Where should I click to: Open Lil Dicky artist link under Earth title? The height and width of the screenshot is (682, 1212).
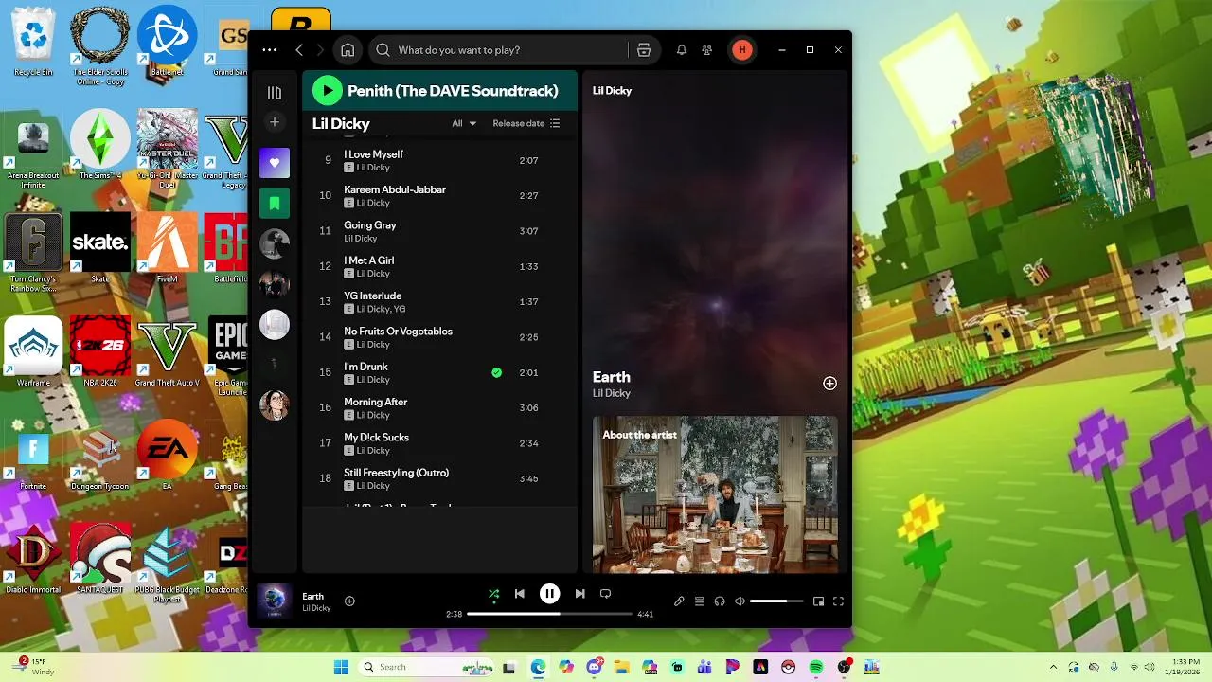[612, 393]
